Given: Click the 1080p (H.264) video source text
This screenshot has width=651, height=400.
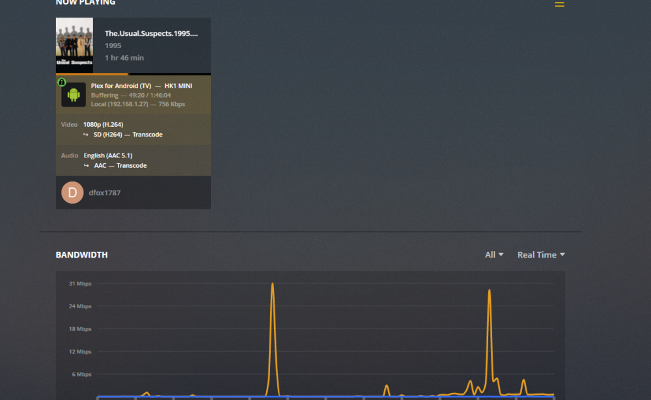Looking at the screenshot, I should 103,124.
